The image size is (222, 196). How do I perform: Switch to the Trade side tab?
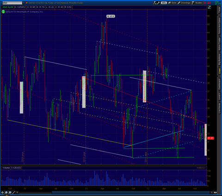click(x=219, y=10)
